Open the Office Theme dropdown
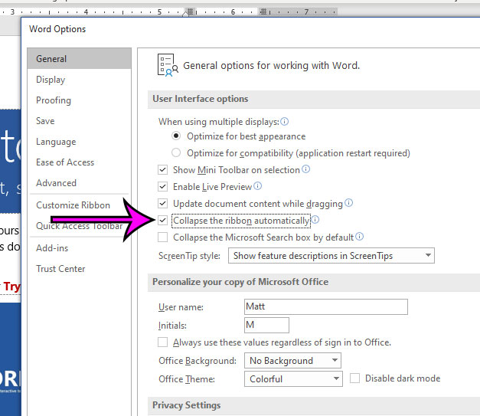 pyautogui.click(x=293, y=379)
